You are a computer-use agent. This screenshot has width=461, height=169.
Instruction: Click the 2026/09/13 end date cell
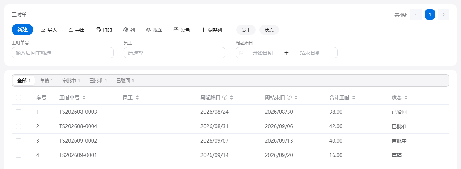[279, 141]
